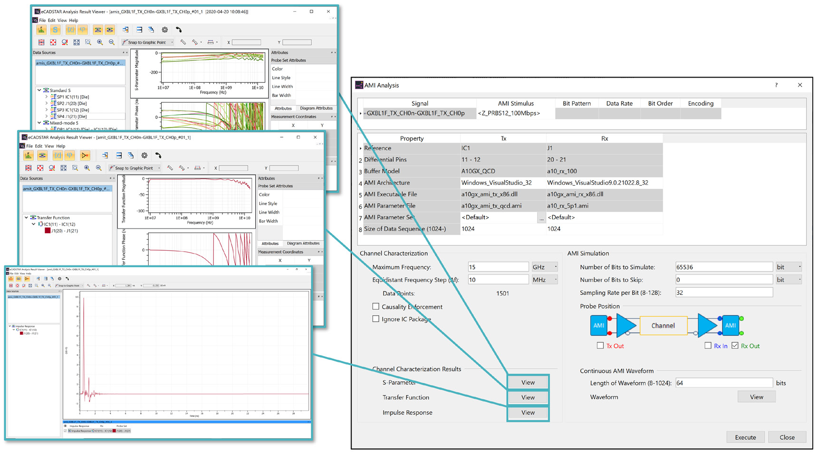Enable the Causality Enforcement checkbox

(x=376, y=307)
